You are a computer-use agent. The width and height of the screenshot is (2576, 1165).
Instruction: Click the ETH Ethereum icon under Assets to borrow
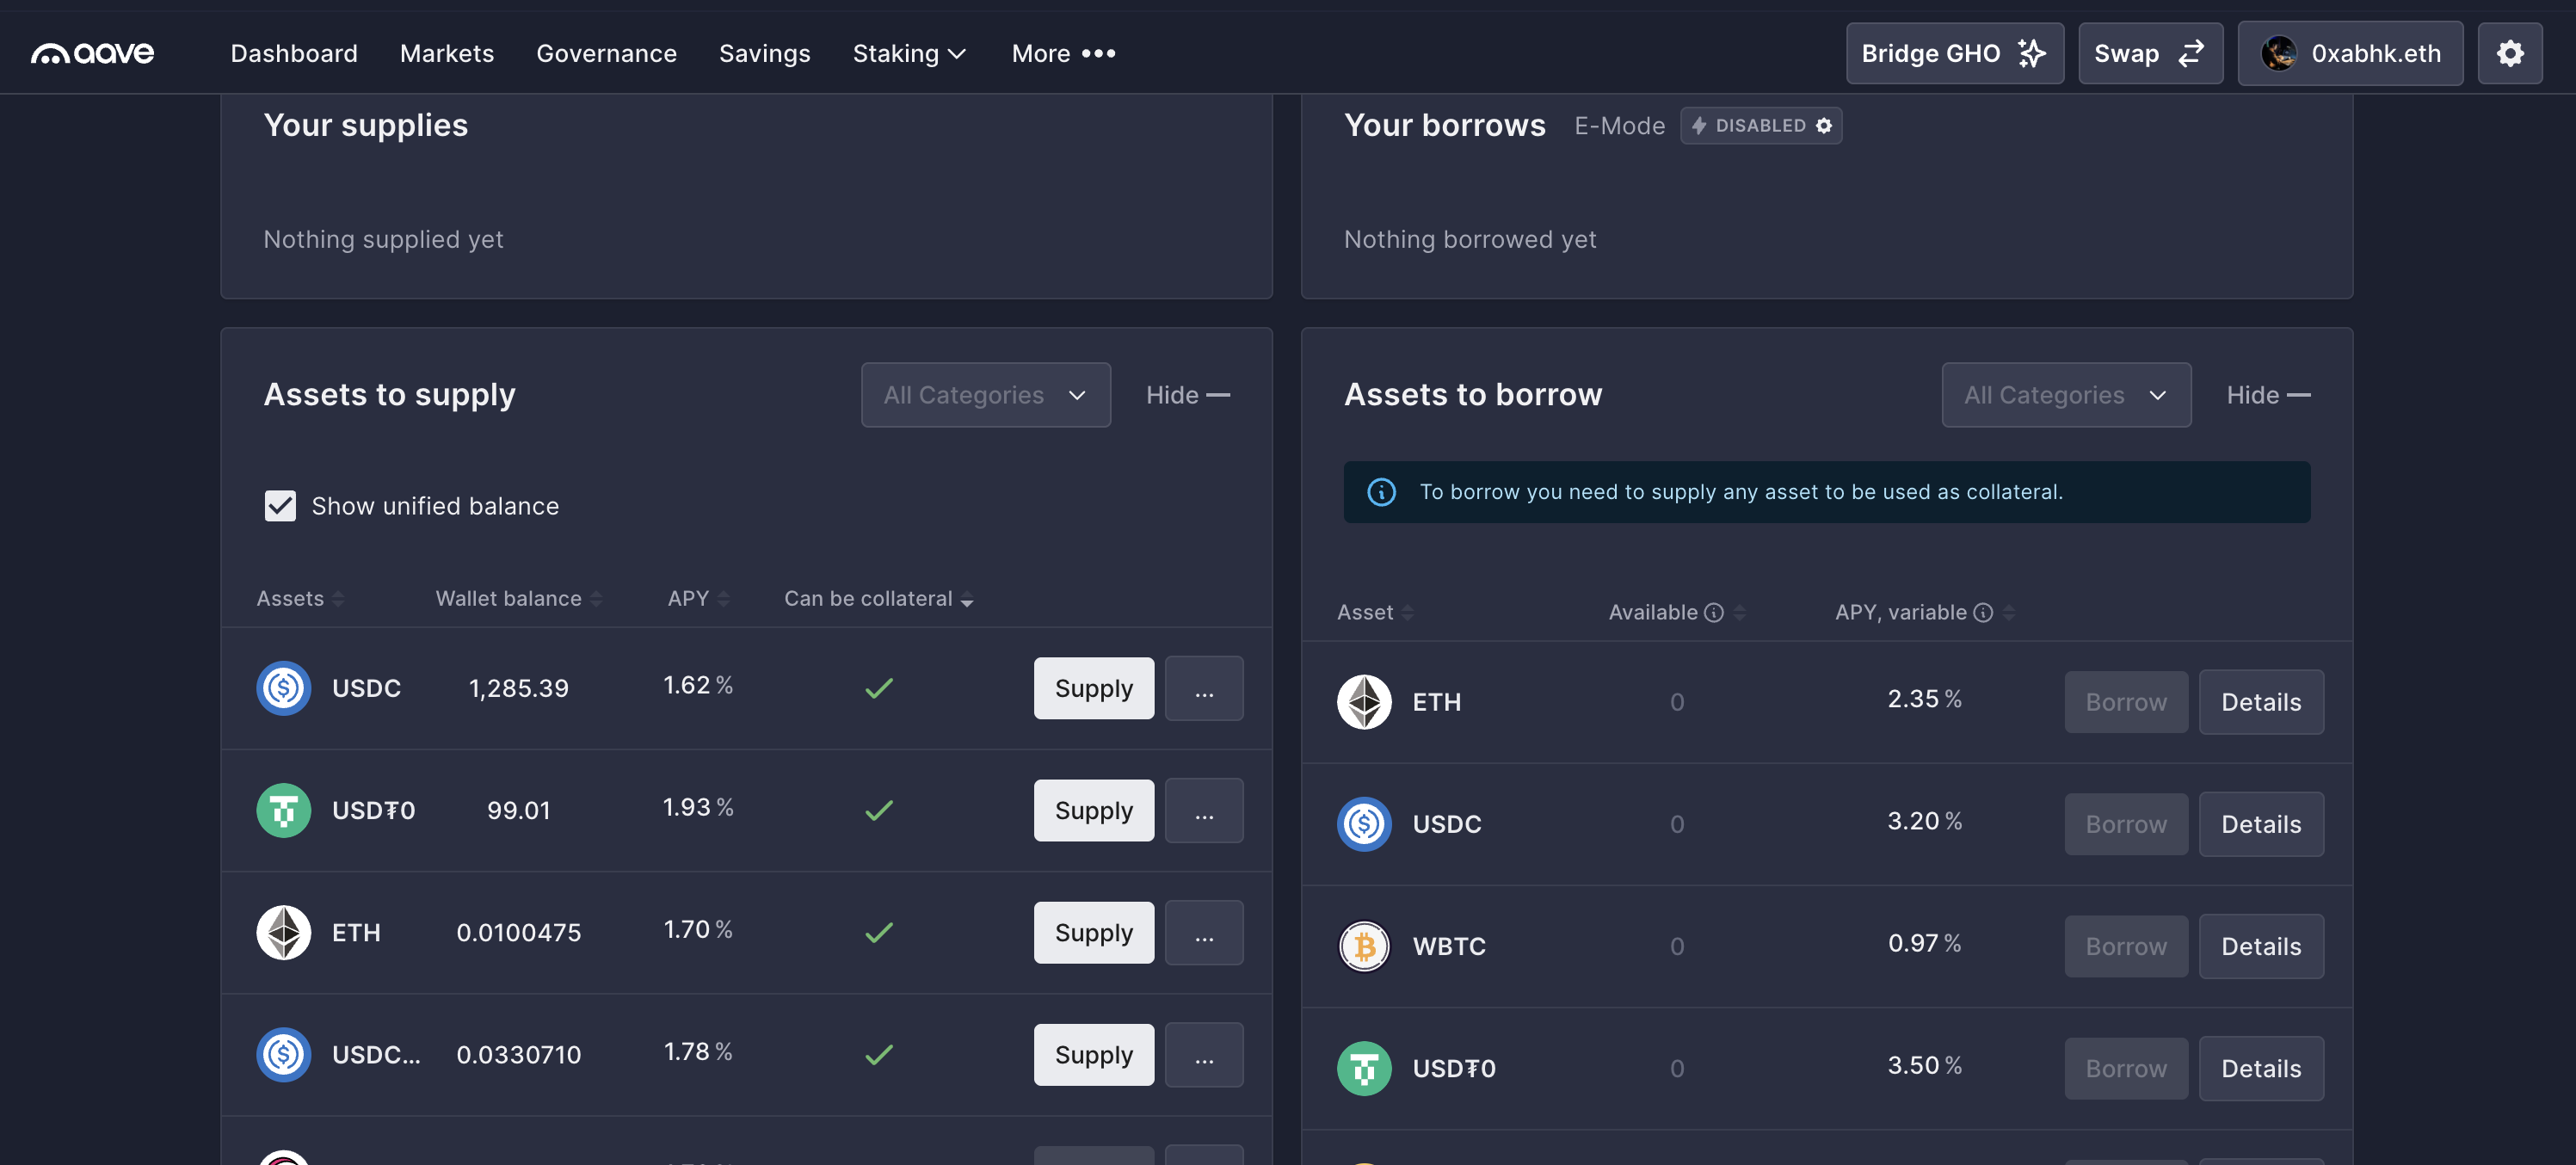(1364, 702)
